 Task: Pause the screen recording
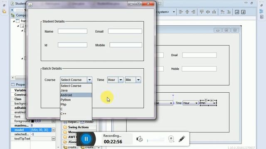(x=86, y=139)
